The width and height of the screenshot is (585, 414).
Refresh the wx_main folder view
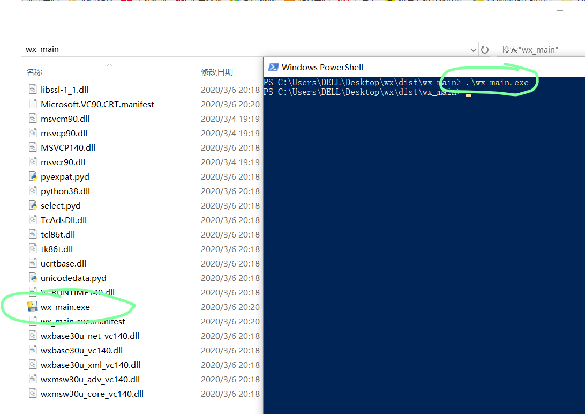pos(485,50)
